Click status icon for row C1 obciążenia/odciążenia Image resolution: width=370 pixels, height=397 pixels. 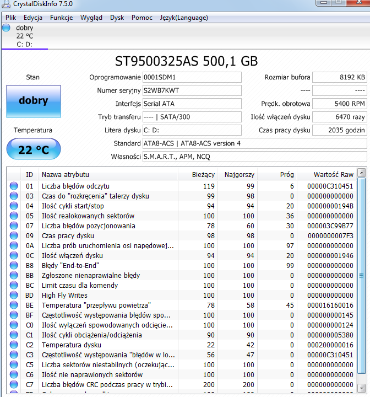[14, 335]
